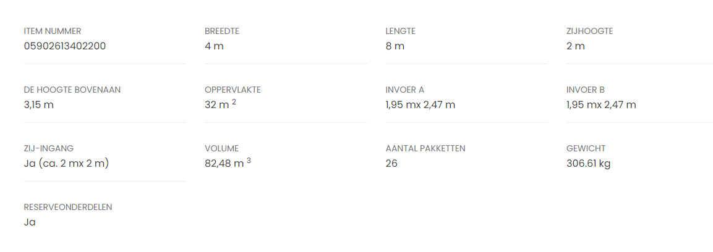Select the ZIJHOOGTE value 2 m
Screen dimensions: 713x252
(575, 46)
